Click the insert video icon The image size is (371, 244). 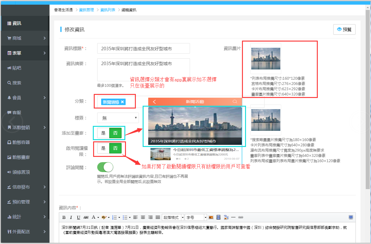point(218,217)
